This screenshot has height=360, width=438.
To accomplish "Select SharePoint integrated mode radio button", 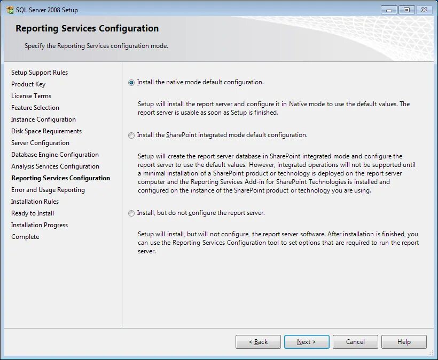I will click(131, 135).
